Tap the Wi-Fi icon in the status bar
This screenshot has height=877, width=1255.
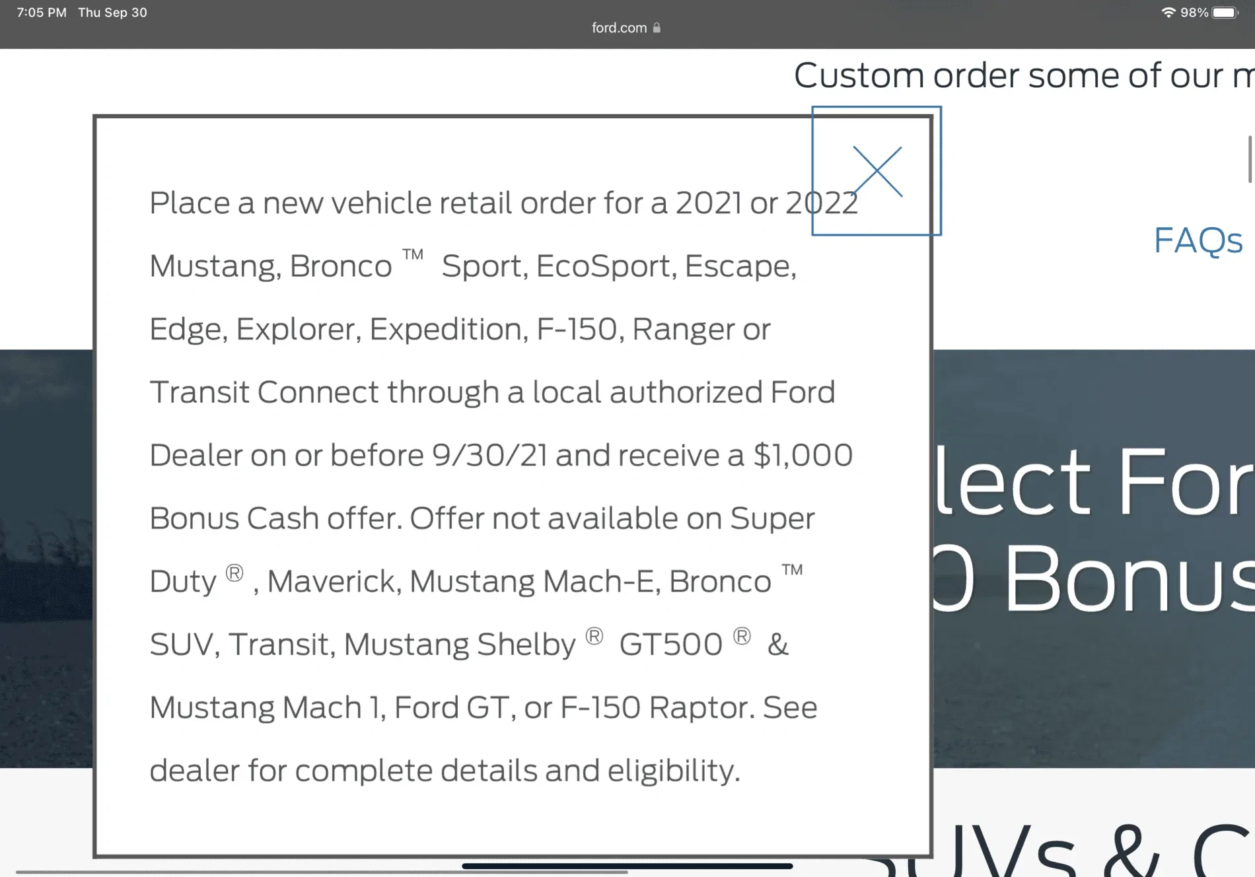pyautogui.click(x=1168, y=12)
